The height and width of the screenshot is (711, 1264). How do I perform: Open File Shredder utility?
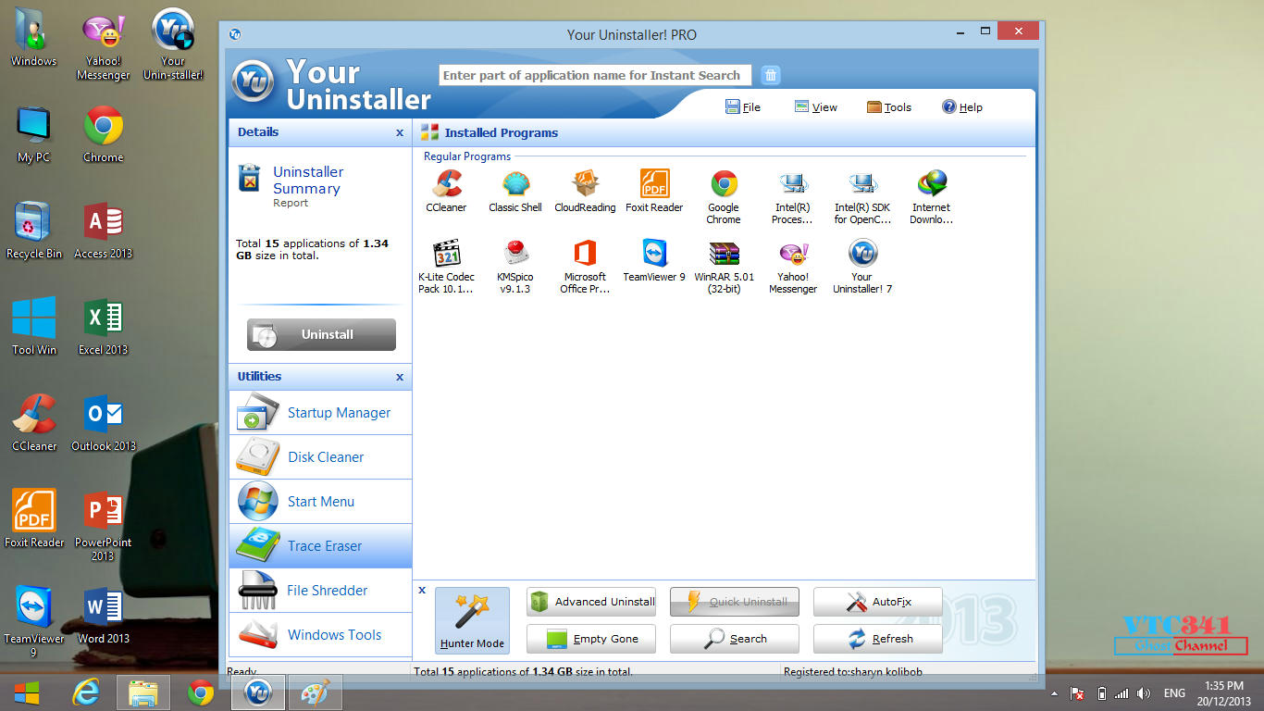pos(320,591)
